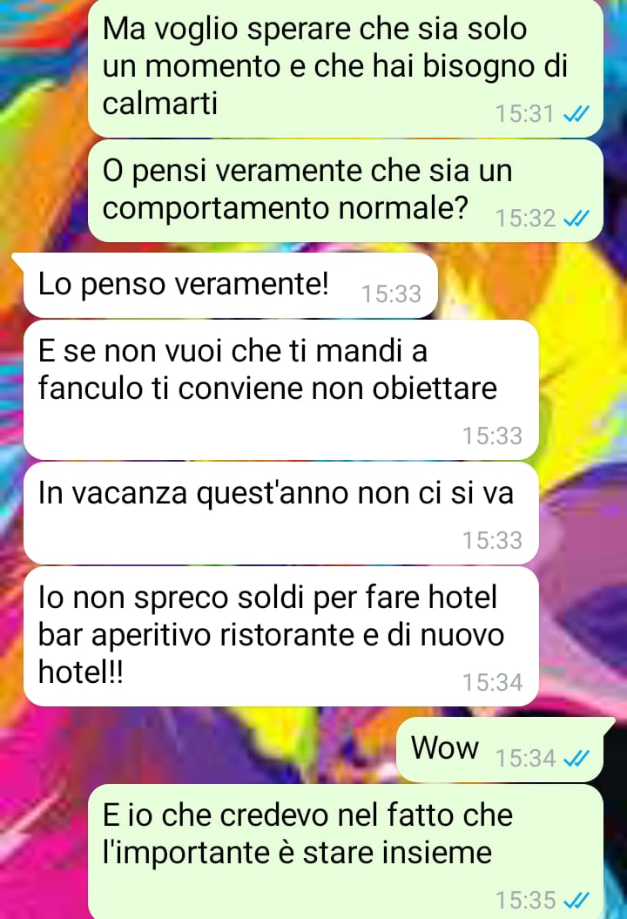
Task: Tap the 'Wow' message bubble
Action: 500,750
